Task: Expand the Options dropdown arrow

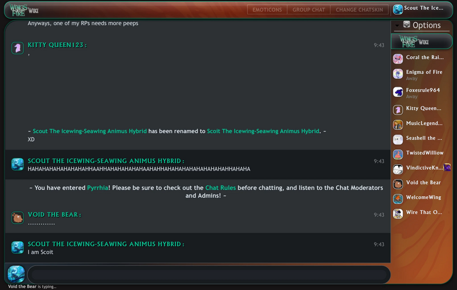Action: (x=397, y=26)
